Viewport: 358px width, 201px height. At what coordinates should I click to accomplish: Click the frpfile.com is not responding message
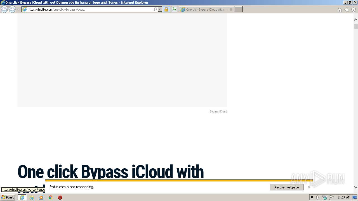[72, 187]
